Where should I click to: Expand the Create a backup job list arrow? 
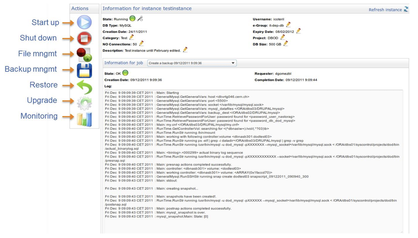pos(233,63)
